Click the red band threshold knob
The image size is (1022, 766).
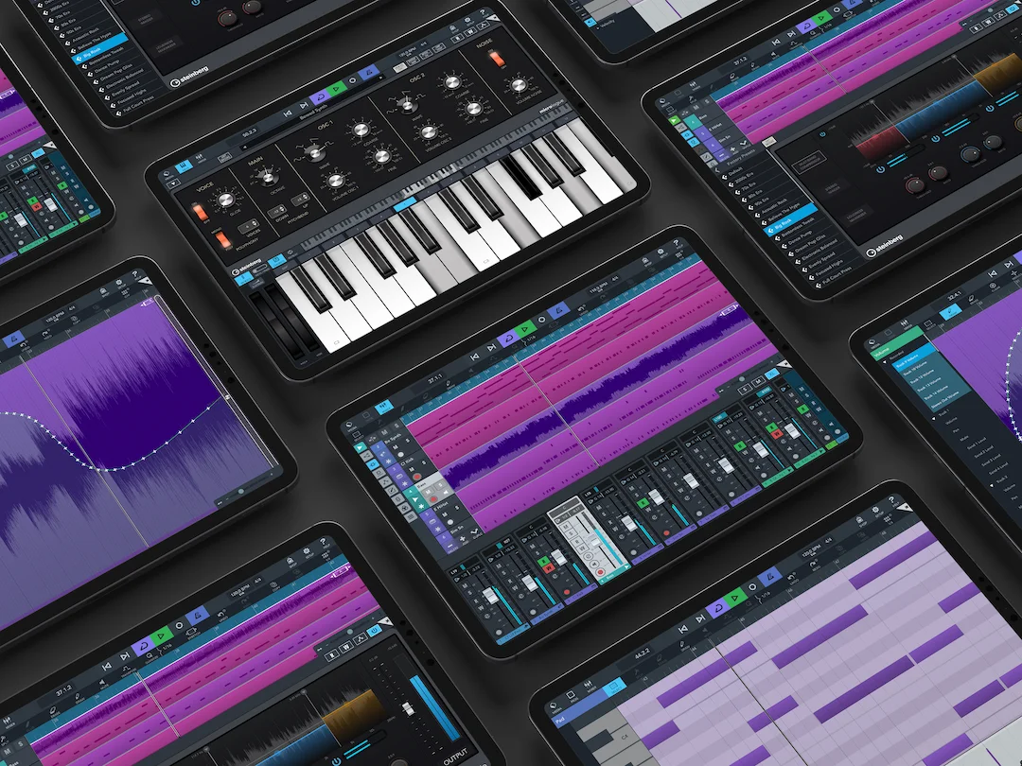click(916, 185)
